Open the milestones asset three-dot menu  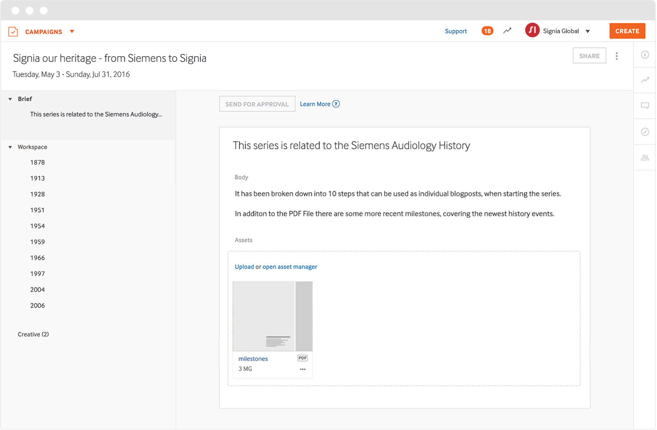(x=303, y=369)
